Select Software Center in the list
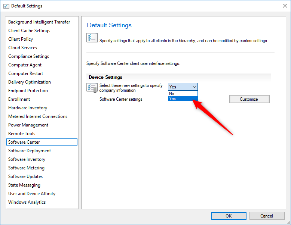This screenshot has width=291, height=225. 42,142
